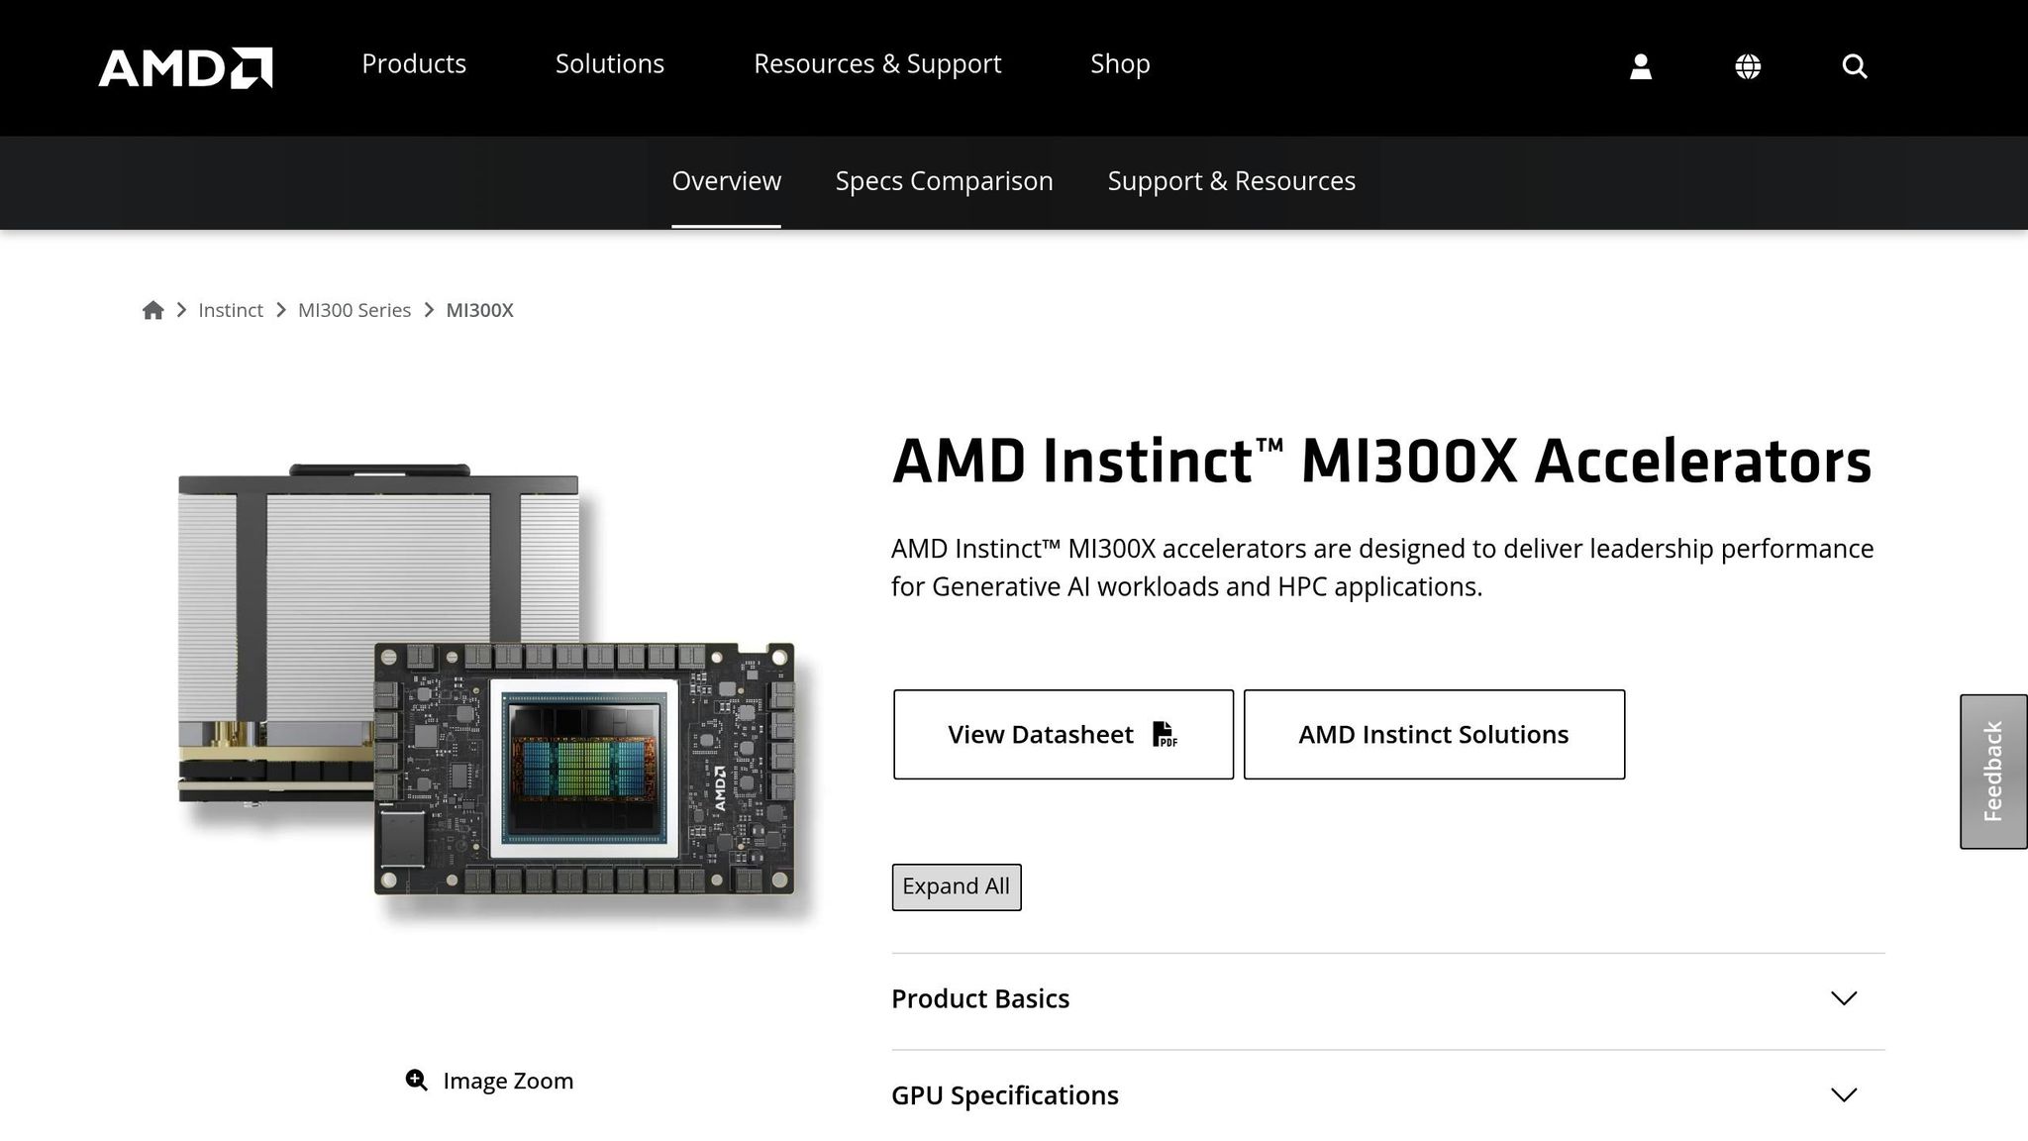
Task: Switch to the Specs Comparison tab
Action: point(943,181)
